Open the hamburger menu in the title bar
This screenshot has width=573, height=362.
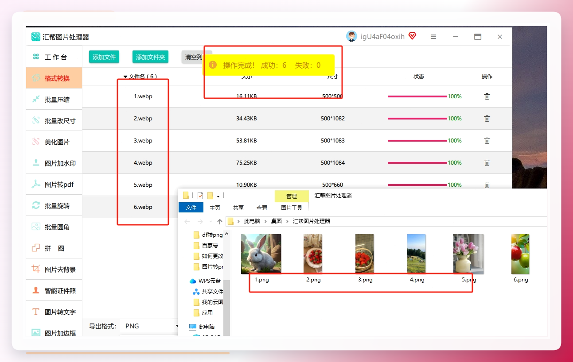(x=433, y=37)
